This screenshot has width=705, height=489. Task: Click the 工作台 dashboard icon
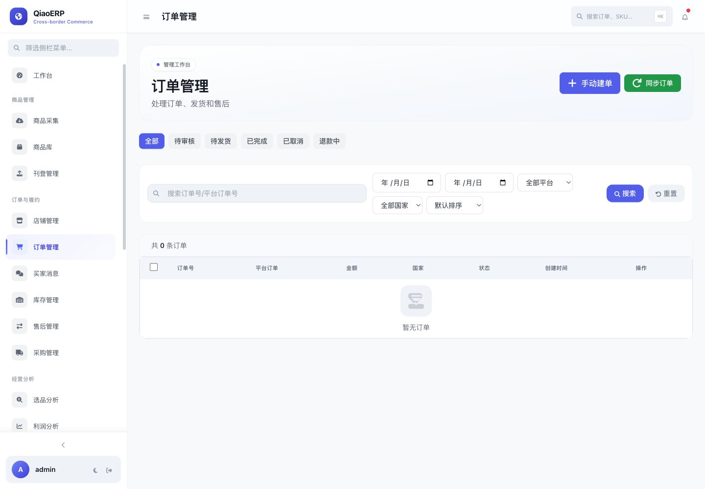20,75
